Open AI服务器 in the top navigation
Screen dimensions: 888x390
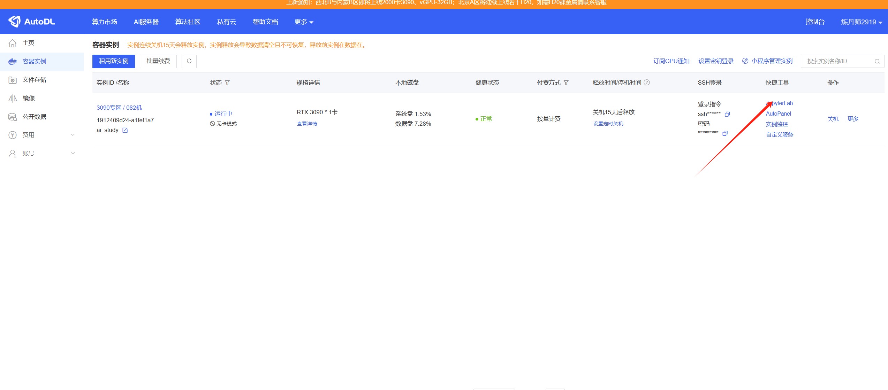tap(146, 22)
